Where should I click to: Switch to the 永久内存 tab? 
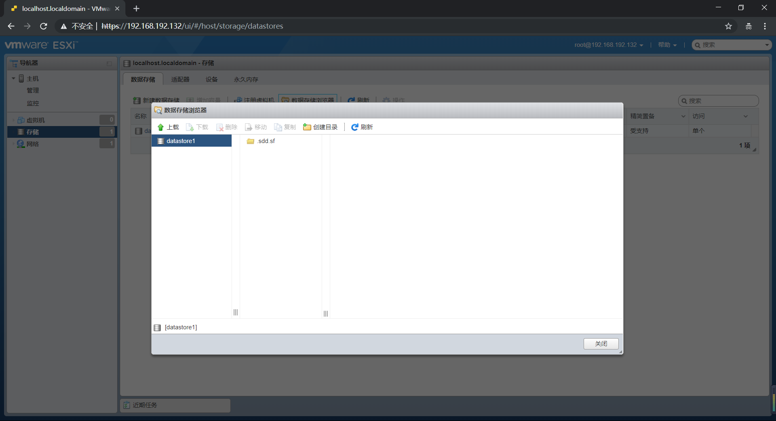pos(246,79)
